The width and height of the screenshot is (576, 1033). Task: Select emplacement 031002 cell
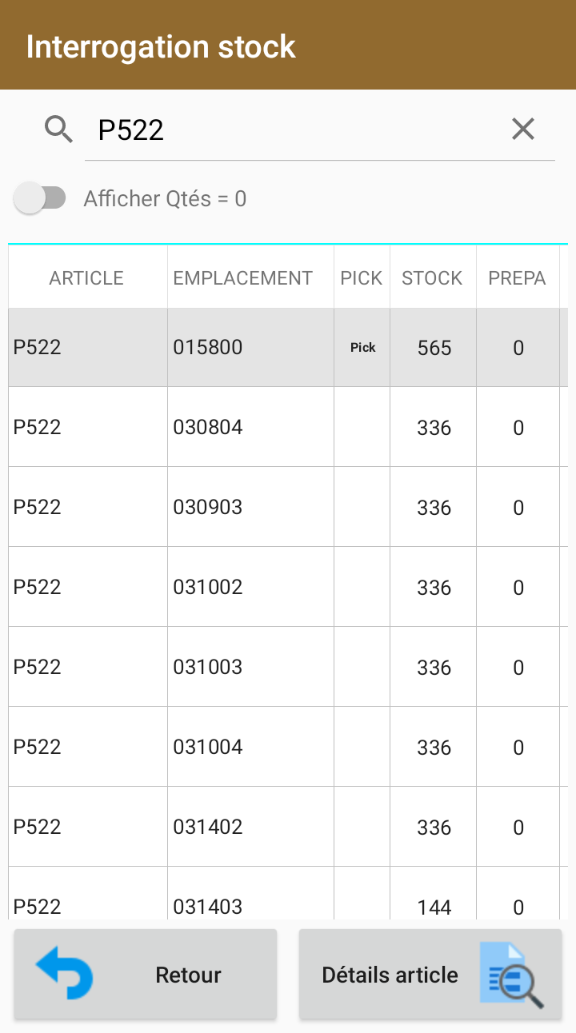(x=250, y=587)
